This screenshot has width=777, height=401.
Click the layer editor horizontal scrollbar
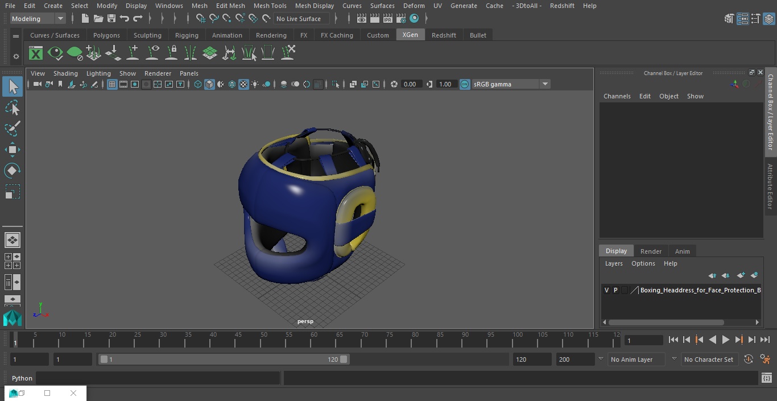[666, 322]
